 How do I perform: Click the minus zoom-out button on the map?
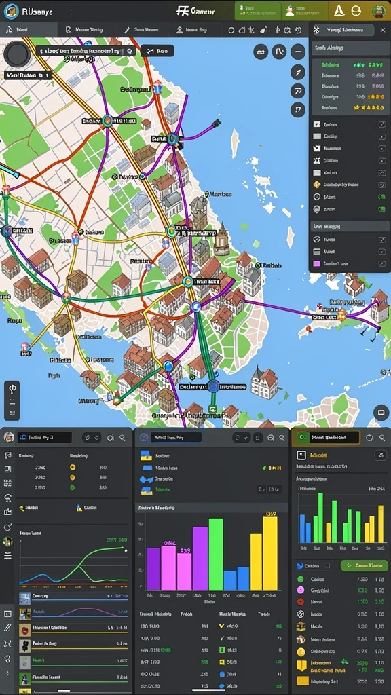298,52
